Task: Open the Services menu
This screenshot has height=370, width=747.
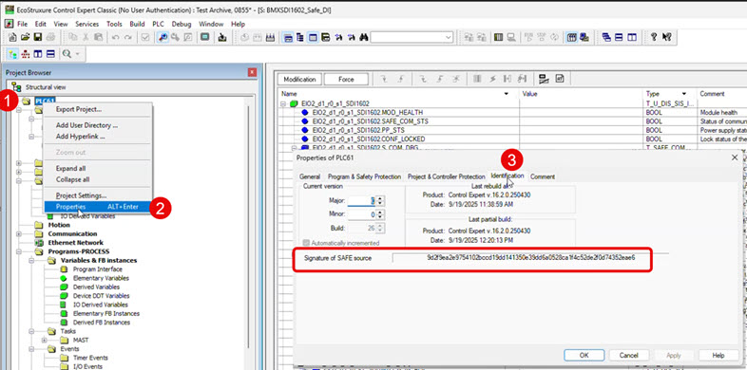Action: pos(87,24)
